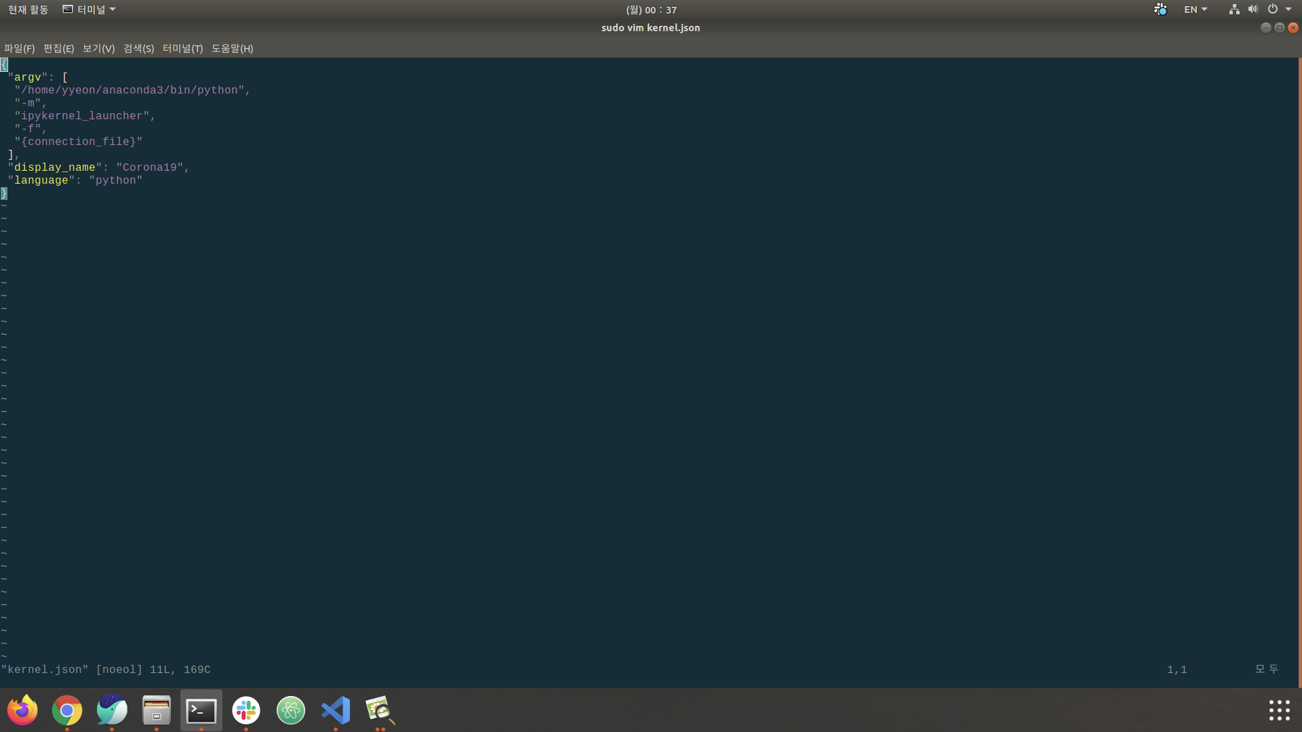Open the Files manager dock icon
Screen dimensions: 1302x732
pyautogui.click(x=157, y=710)
